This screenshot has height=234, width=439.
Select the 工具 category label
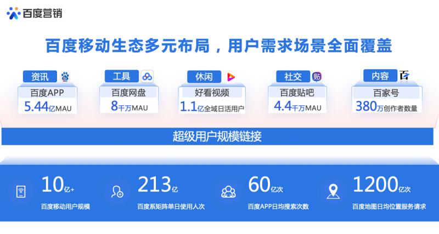point(122,76)
